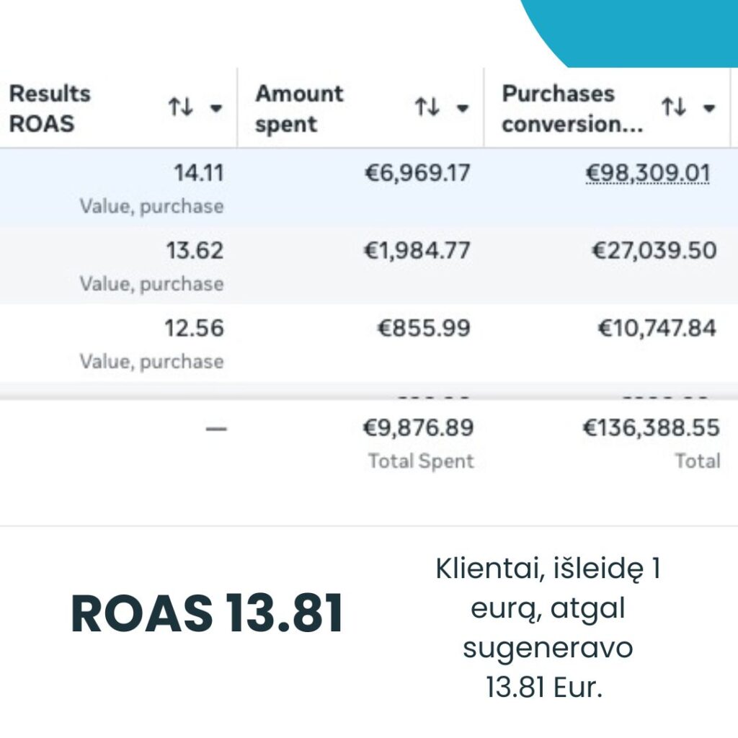
Task: Open the underlined €98,309.01 purchase value
Action: pyautogui.click(x=649, y=174)
